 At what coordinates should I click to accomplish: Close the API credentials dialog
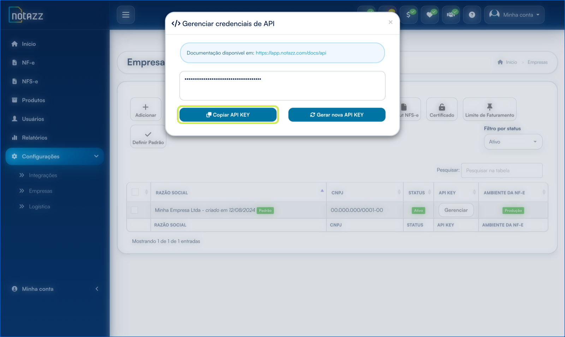(x=390, y=22)
